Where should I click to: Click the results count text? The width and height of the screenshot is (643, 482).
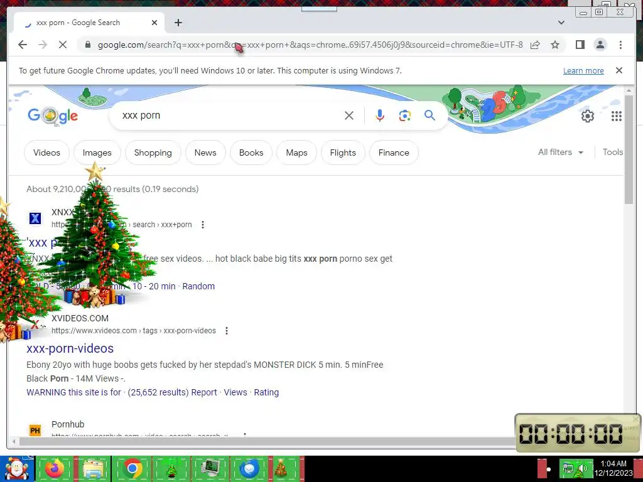[112, 189]
